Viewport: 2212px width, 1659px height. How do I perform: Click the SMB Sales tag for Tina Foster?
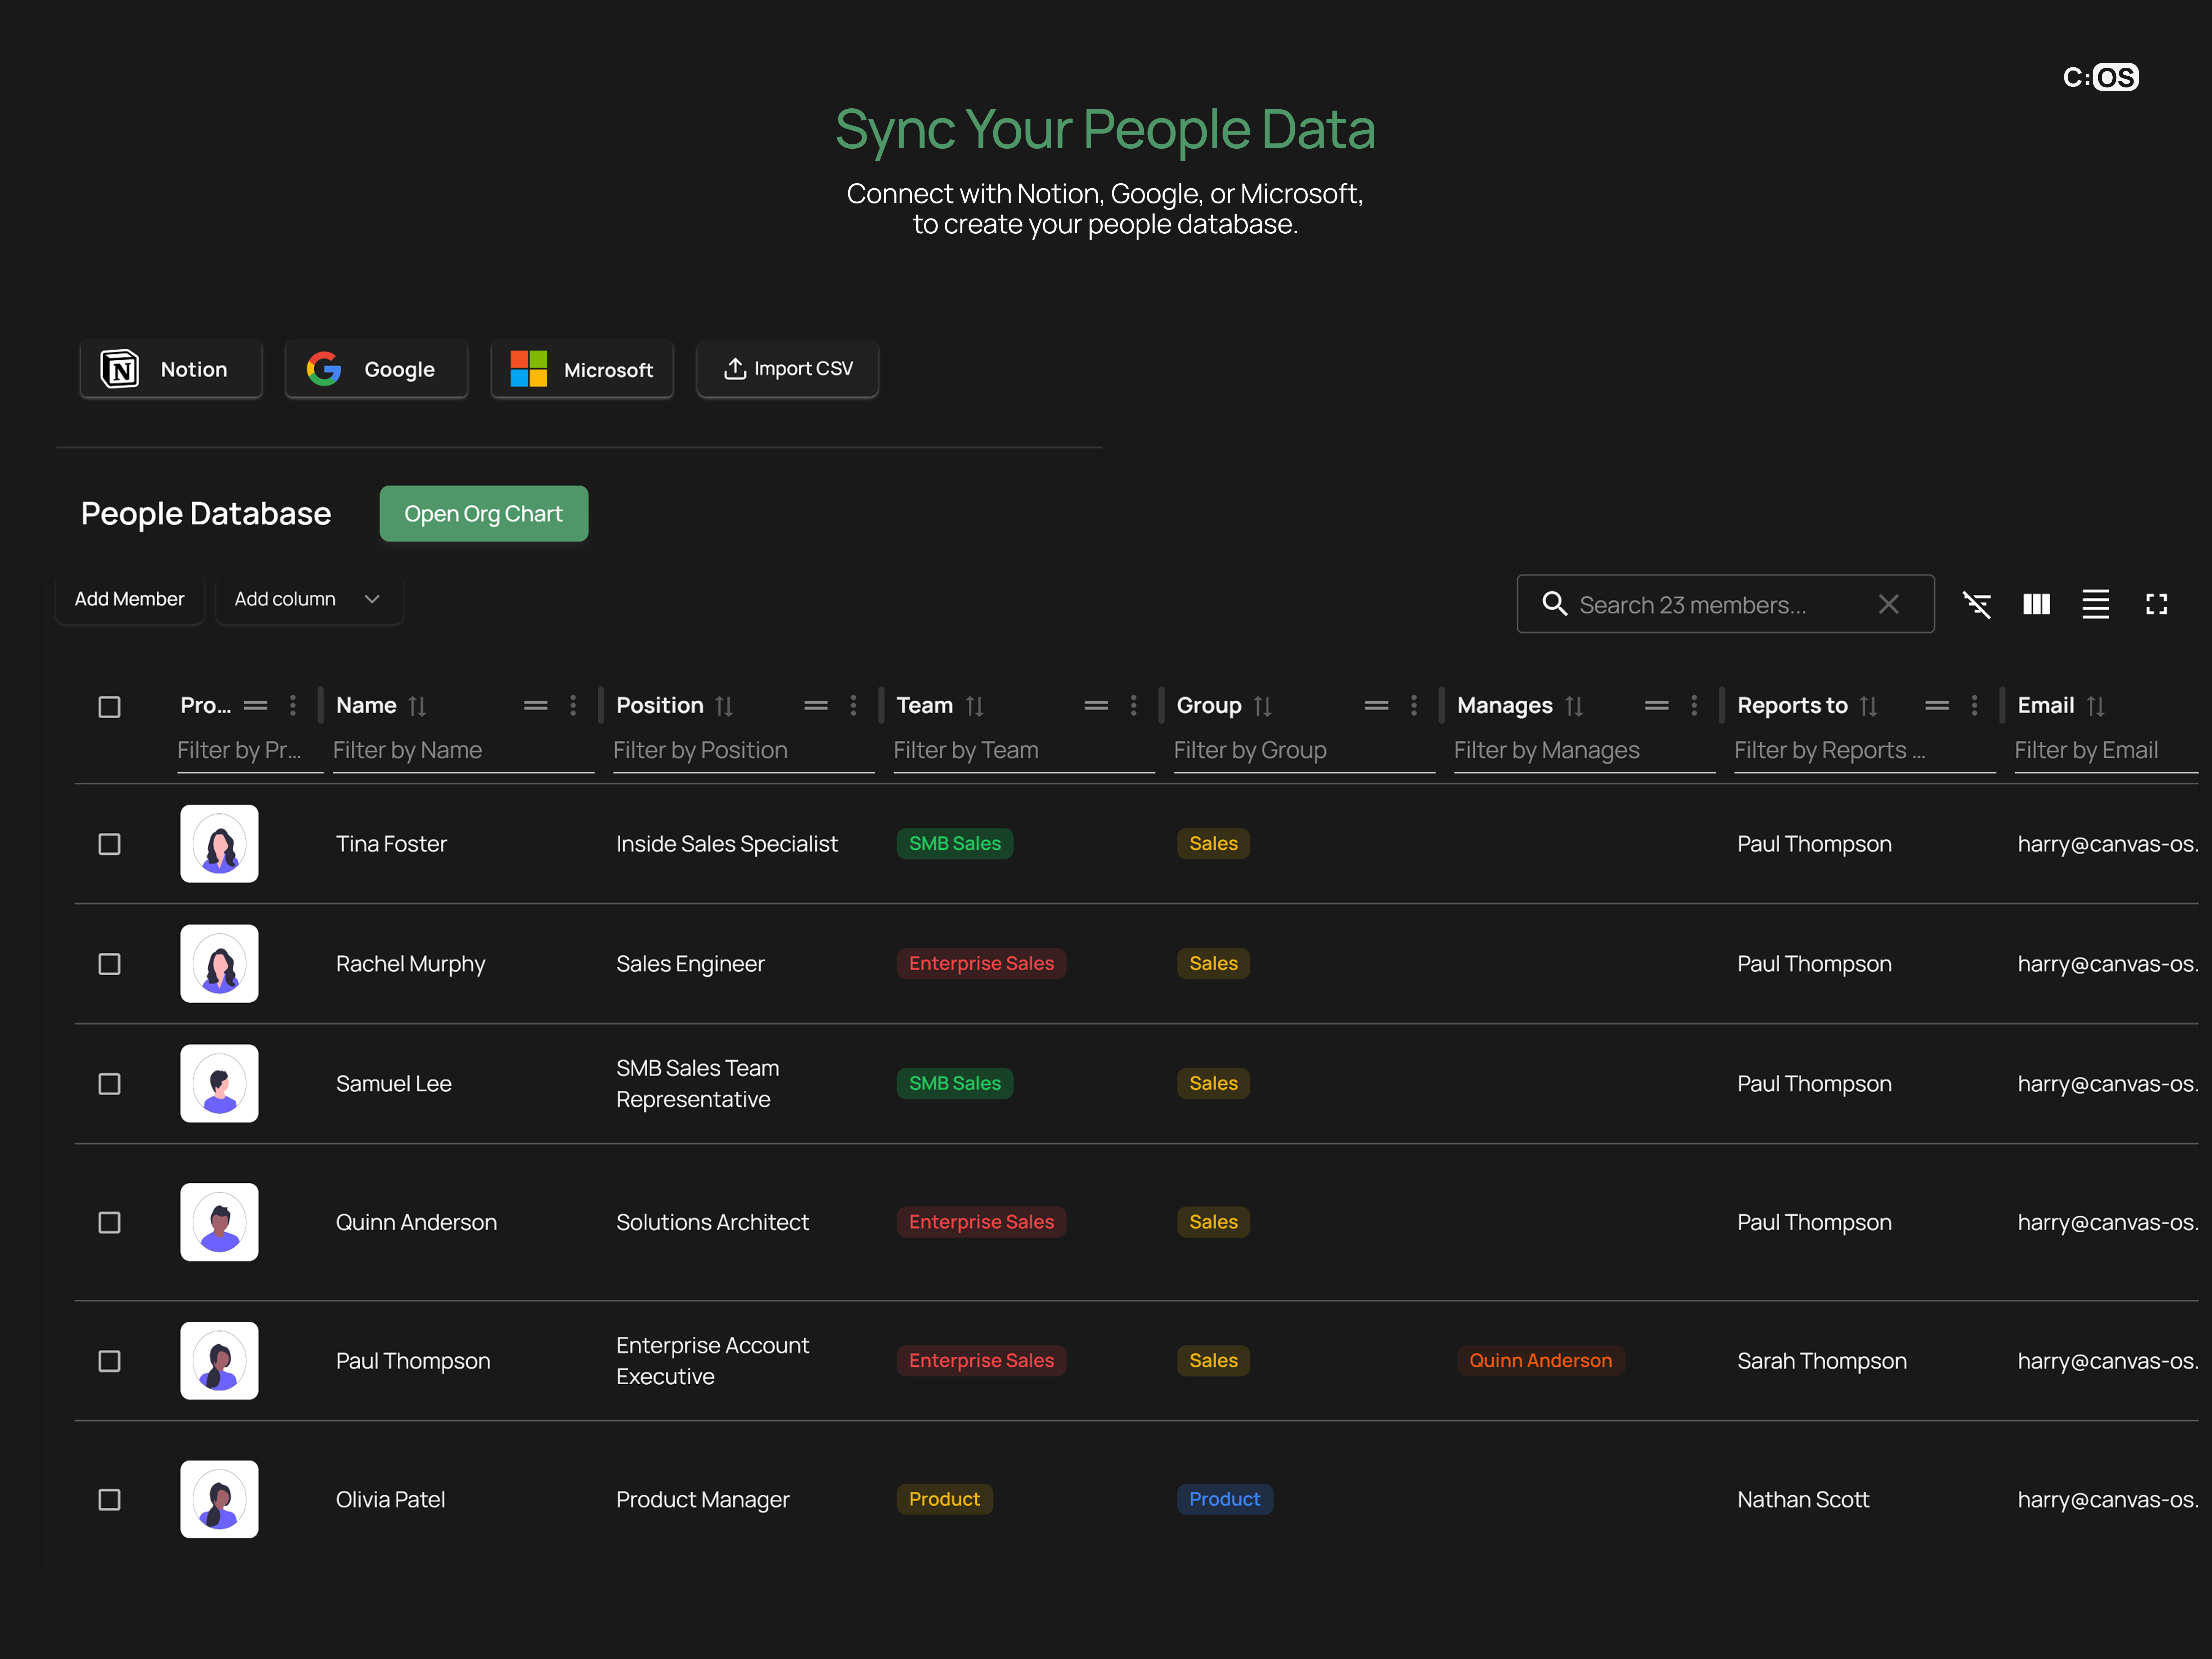click(x=955, y=844)
